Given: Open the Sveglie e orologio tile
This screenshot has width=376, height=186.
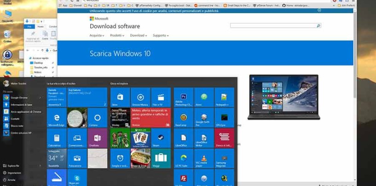Looking at the screenshot, I should tap(120, 158).
